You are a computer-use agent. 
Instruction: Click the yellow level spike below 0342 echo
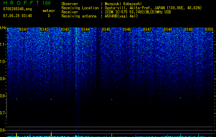[51, 134]
